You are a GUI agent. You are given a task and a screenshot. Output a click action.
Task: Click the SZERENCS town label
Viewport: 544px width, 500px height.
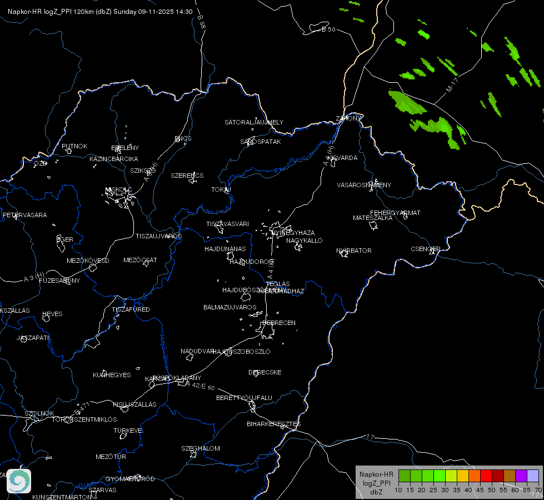tap(187, 176)
